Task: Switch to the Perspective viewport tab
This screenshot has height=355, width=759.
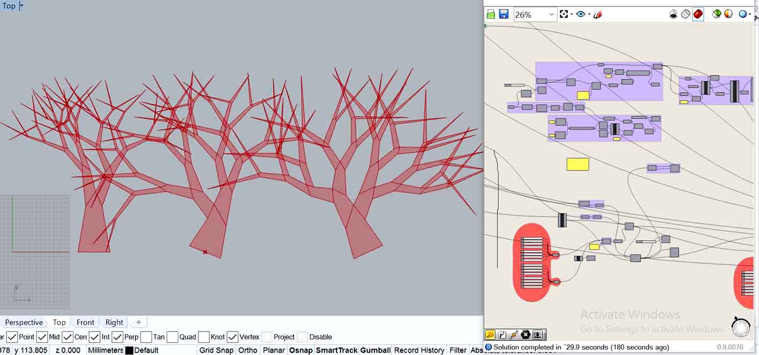Action: tap(24, 322)
